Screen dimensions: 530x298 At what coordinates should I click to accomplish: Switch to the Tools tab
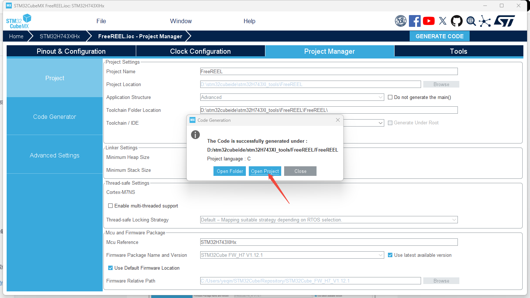(459, 51)
